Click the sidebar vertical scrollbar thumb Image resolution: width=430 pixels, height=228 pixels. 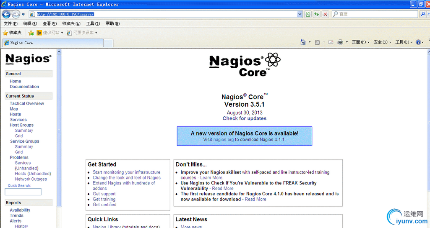coord(59,131)
